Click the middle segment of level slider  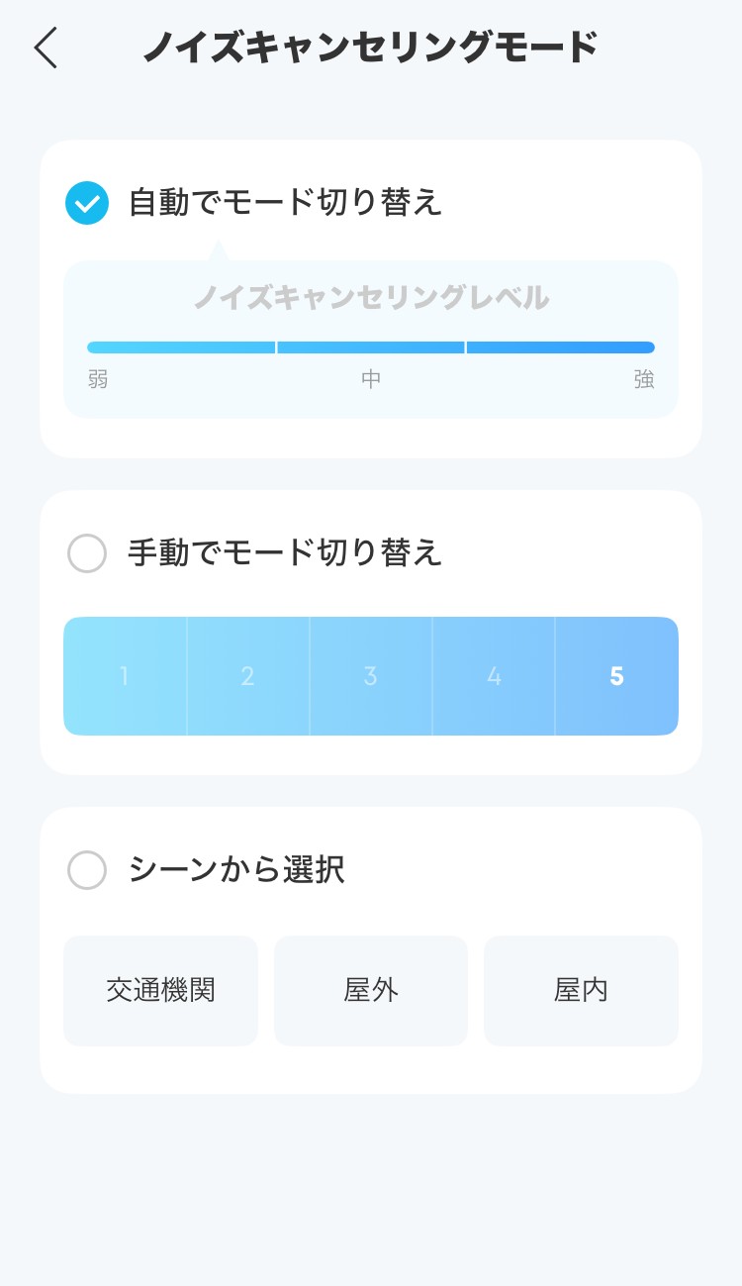[x=371, y=347]
